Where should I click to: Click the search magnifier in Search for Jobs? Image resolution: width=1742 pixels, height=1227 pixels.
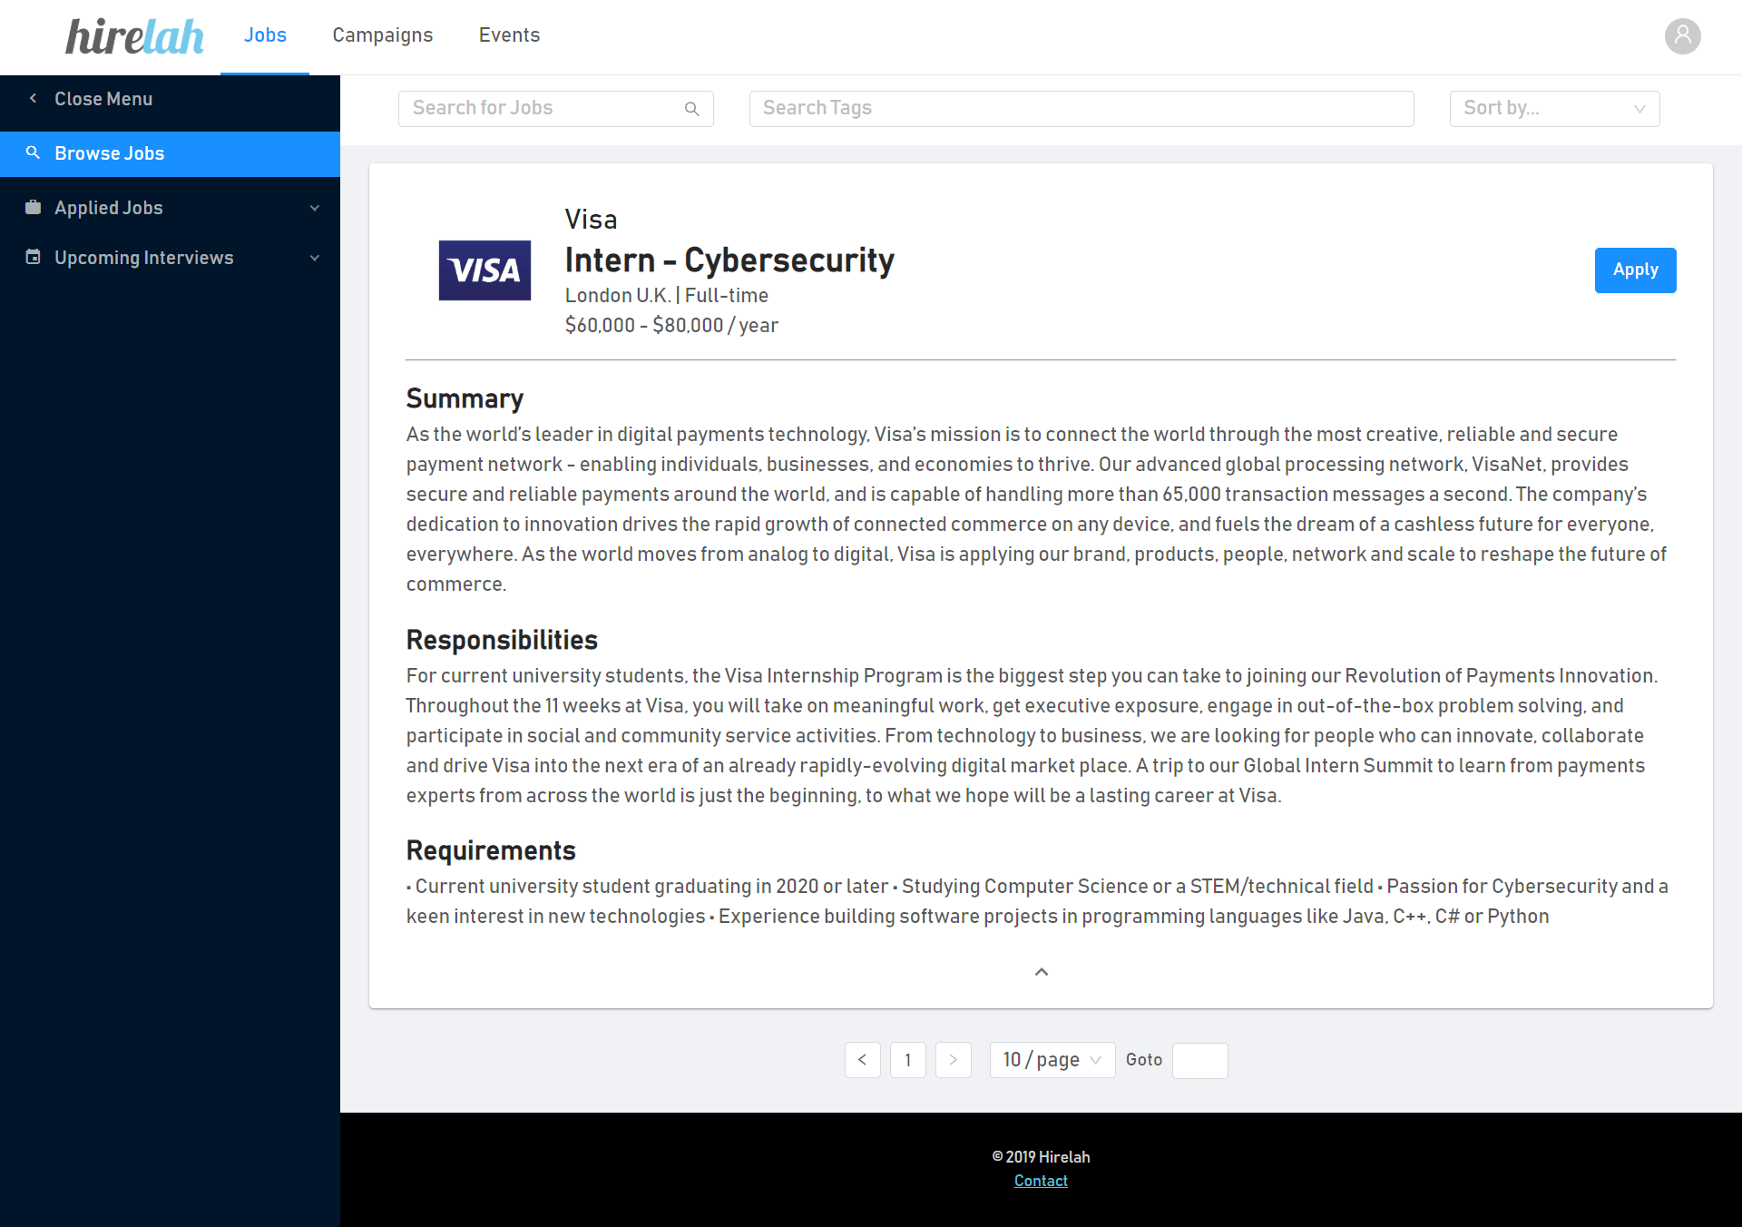(691, 109)
